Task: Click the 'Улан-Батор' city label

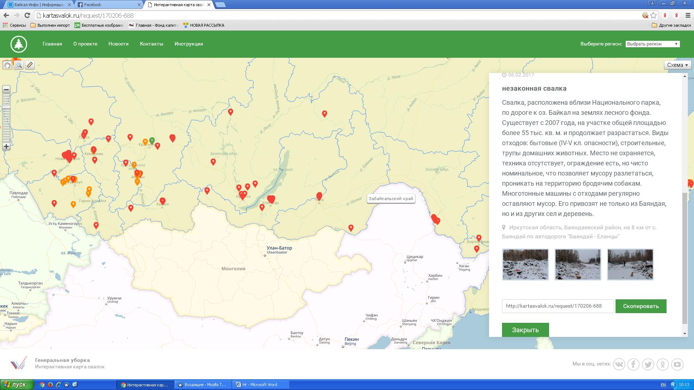Action: (279, 248)
